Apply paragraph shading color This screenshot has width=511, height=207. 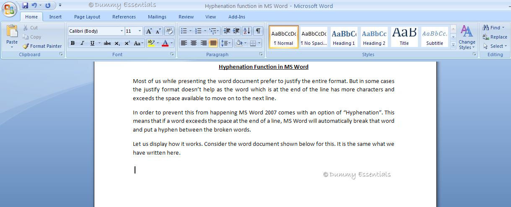pos(239,43)
